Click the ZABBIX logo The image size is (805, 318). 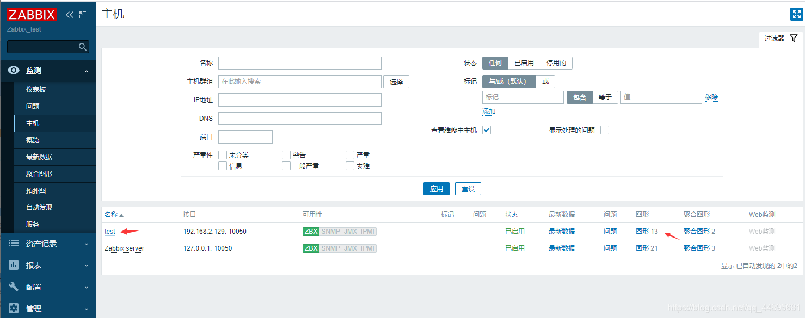32,15
